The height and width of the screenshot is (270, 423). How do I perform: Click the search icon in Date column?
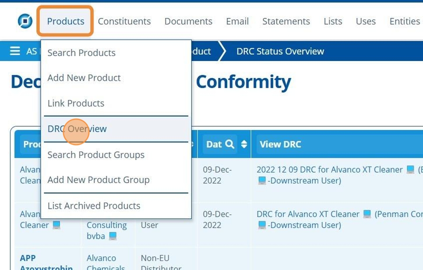(x=230, y=144)
